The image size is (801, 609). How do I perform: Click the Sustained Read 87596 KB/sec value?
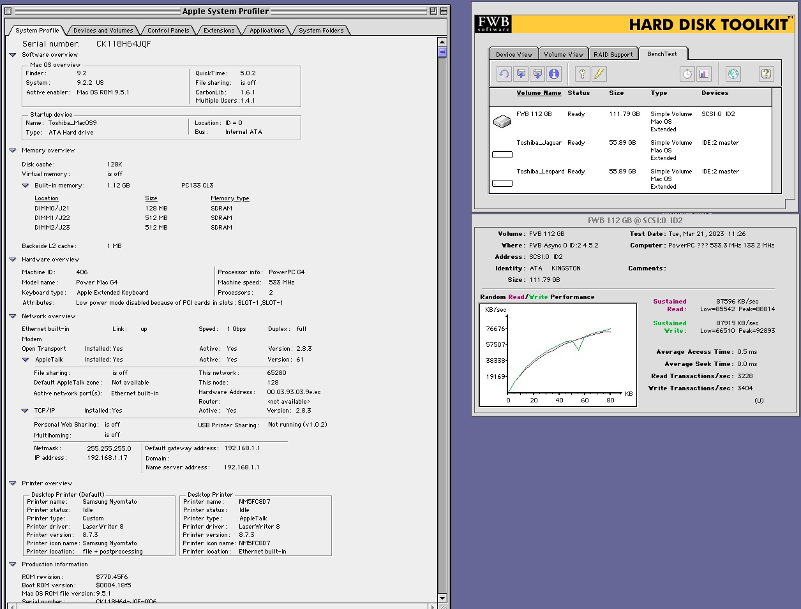(x=737, y=302)
